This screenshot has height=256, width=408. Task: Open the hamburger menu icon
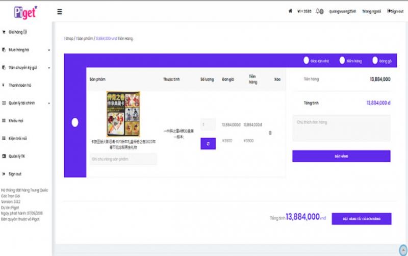pyautogui.click(x=60, y=12)
